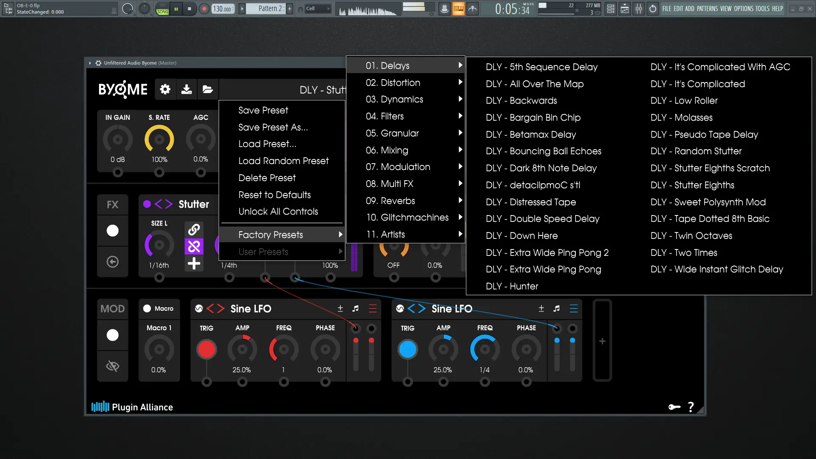The width and height of the screenshot is (816, 459).
Task: Click the note icon on red Sine LFO
Action: 355,309
